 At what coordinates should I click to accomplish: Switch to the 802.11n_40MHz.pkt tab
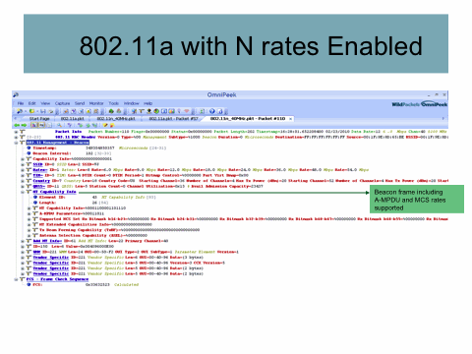(x=116, y=118)
